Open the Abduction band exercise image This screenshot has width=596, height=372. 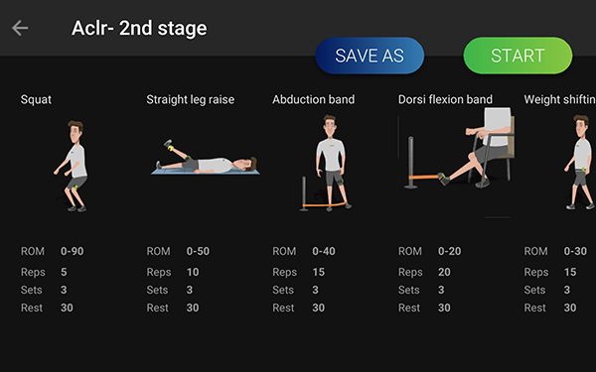[327, 164]
